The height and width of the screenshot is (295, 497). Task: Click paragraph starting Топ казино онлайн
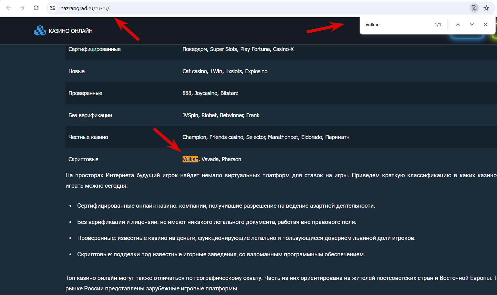(x=281, y=283)
